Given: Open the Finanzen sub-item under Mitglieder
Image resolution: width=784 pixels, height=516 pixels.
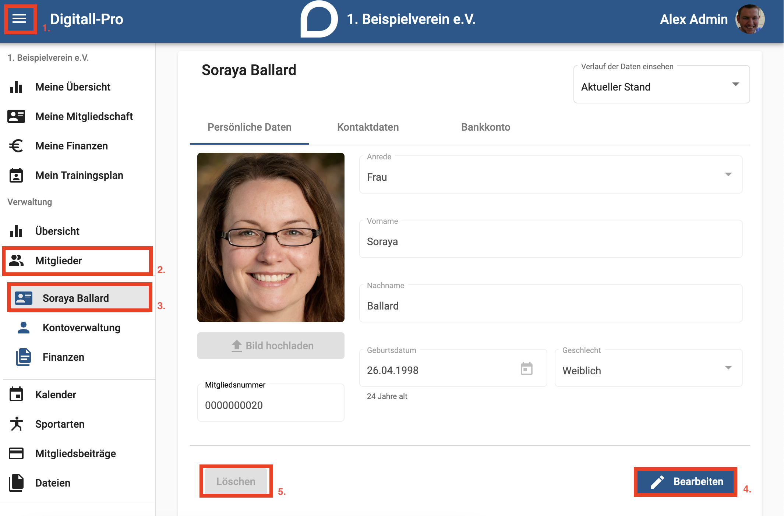Looking at the screenshot, I should (80, 357).
